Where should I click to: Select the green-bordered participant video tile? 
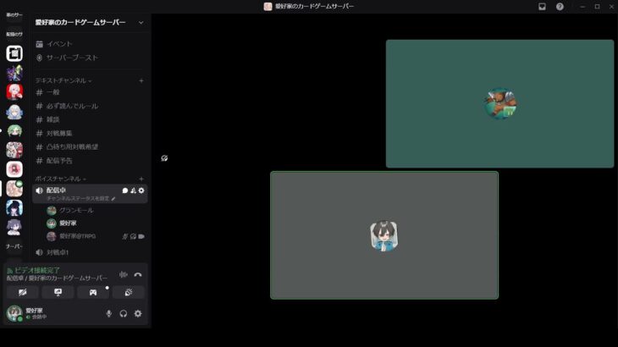[x=384, y=235]
